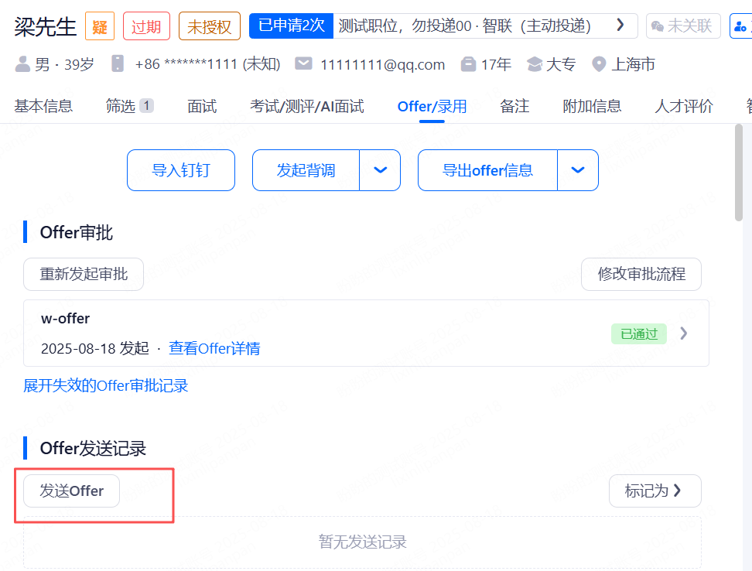Open the dropdown arrow next to 导出offer信息
752x571 pixels.
tap(578, 170)
